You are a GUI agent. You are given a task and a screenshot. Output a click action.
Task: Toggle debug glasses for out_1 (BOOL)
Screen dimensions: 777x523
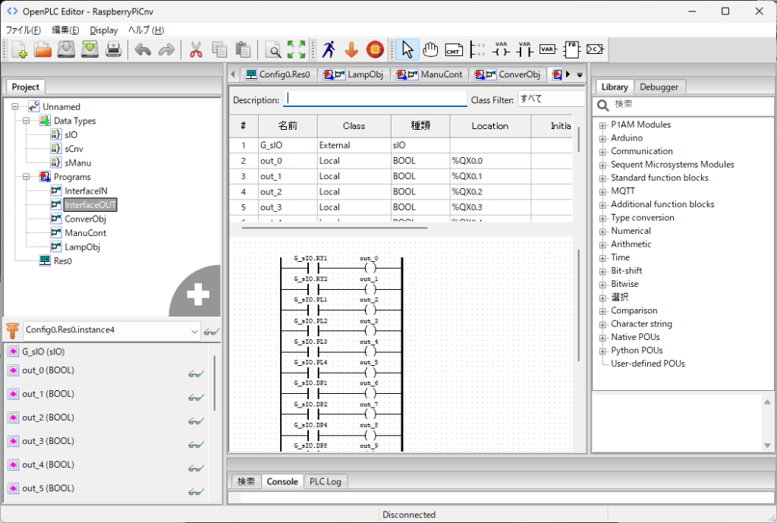[x=197, y=398]
